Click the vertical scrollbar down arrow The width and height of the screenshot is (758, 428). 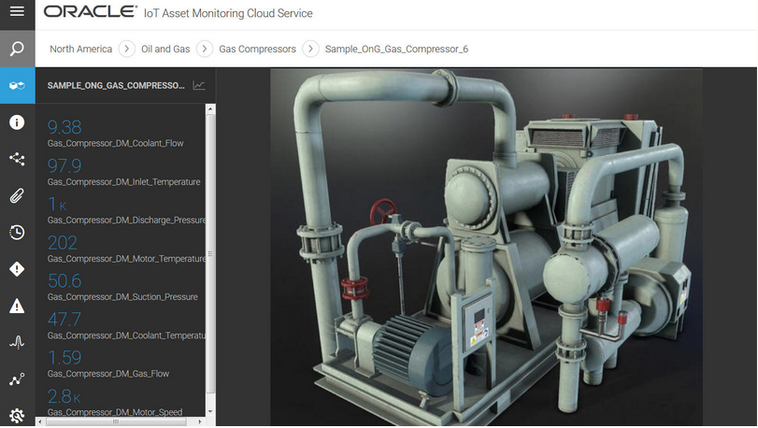point(210,411)
